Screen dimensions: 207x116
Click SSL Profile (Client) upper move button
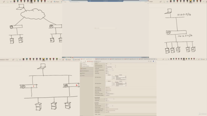pyautogui.click(x=114, y=77)
